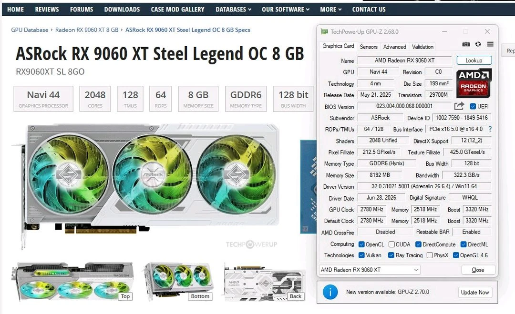Image resolution: width=515 pixels, height=314 pixels.
Task: Take a GPU-Z screenshot with camera icon
Action: click(466, 44)
